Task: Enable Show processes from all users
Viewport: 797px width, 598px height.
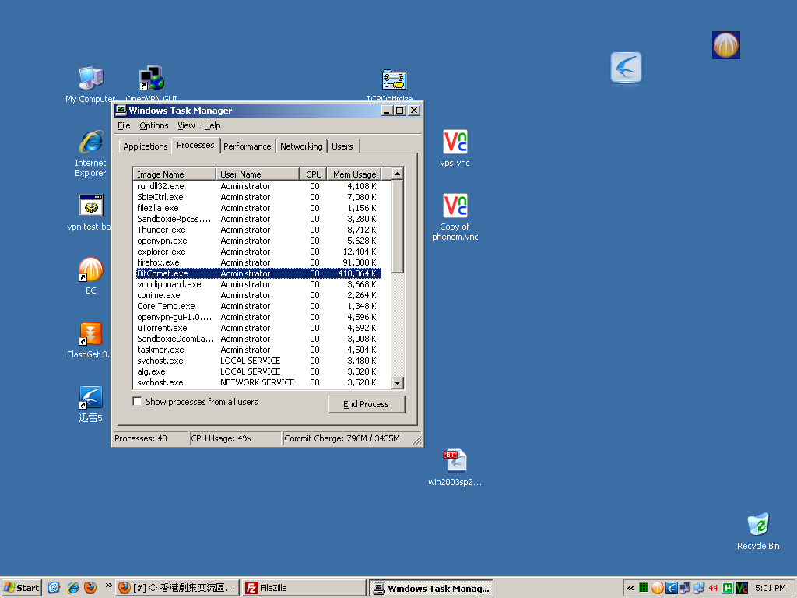Action: tap(137, 401)
